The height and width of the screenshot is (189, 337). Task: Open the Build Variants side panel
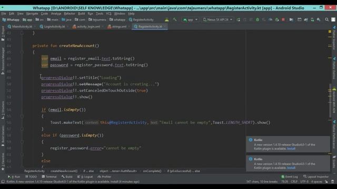[3, 136]
